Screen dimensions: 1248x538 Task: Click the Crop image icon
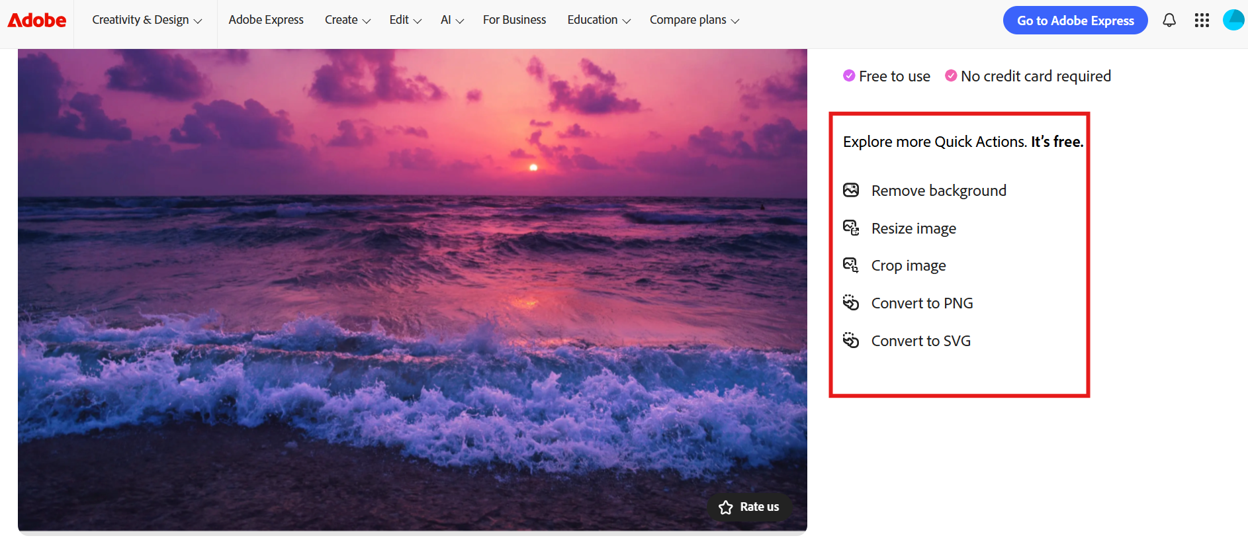coord(851,265)
